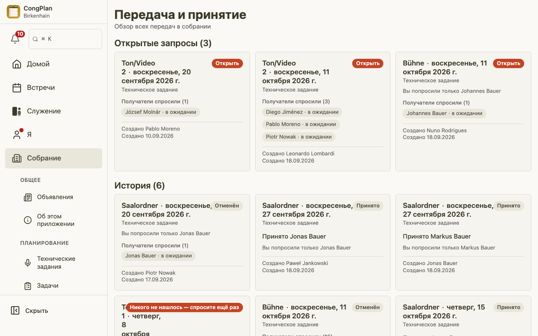Click the Встречи calendar icon
The width and height of the screenshot is (538, 336).
click(17, 88)
